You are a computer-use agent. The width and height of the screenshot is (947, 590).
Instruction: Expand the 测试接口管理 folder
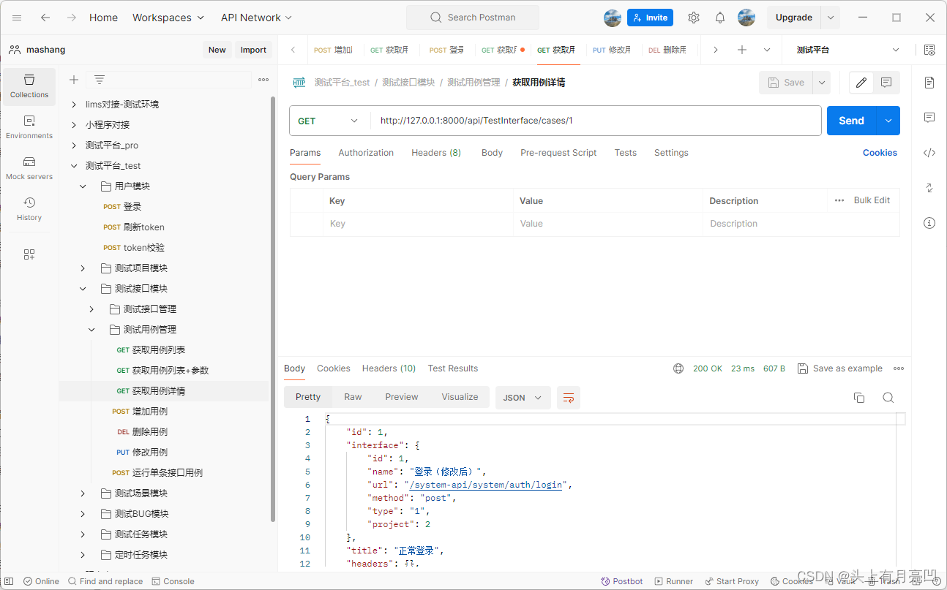point(91,309)
